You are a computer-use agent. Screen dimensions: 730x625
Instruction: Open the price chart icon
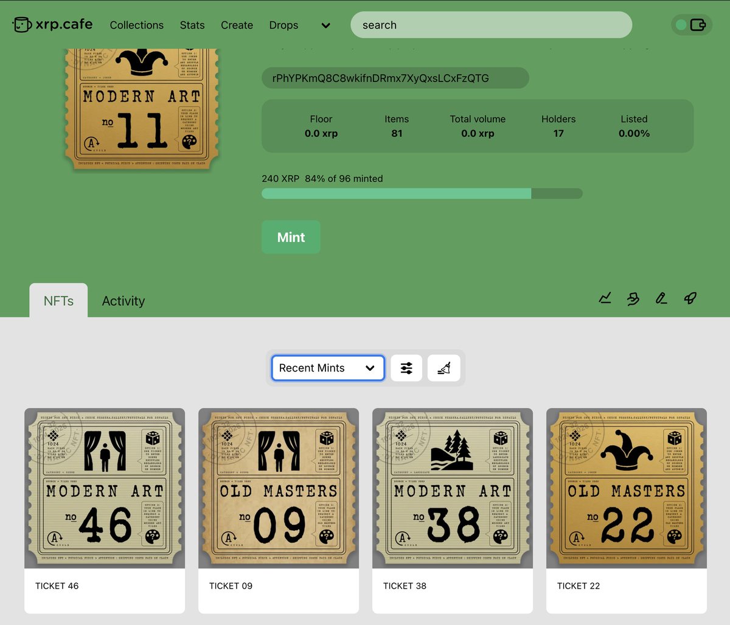[605, 298]
